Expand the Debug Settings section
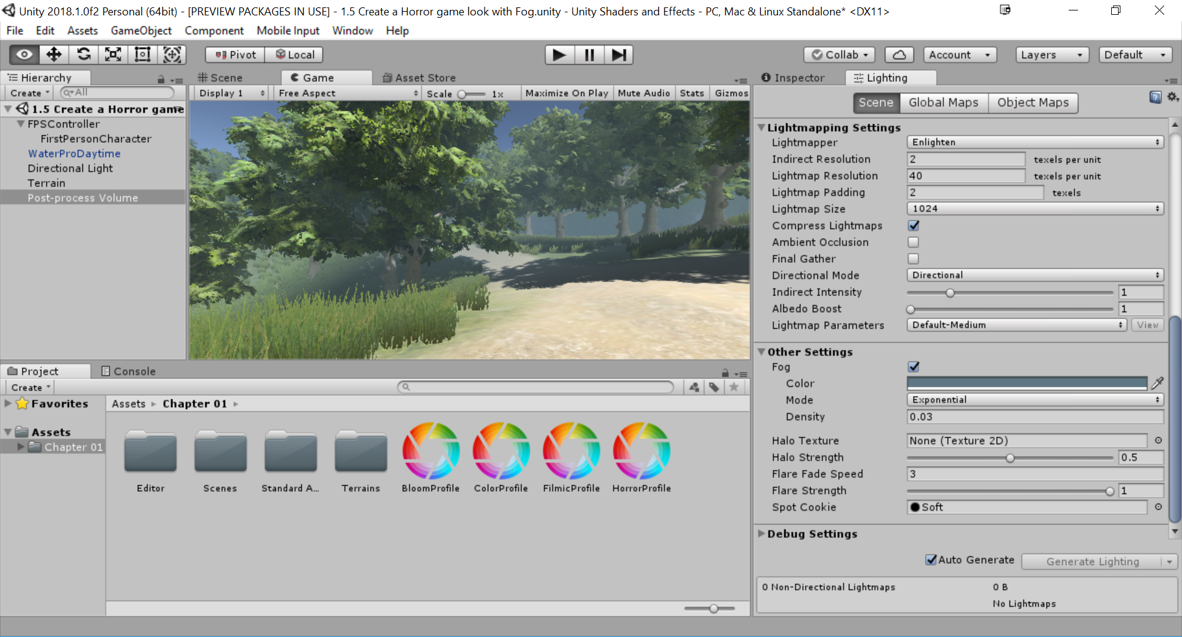Screen dimensions: 1182x637 pyautogui.click(x=762, y=534)
